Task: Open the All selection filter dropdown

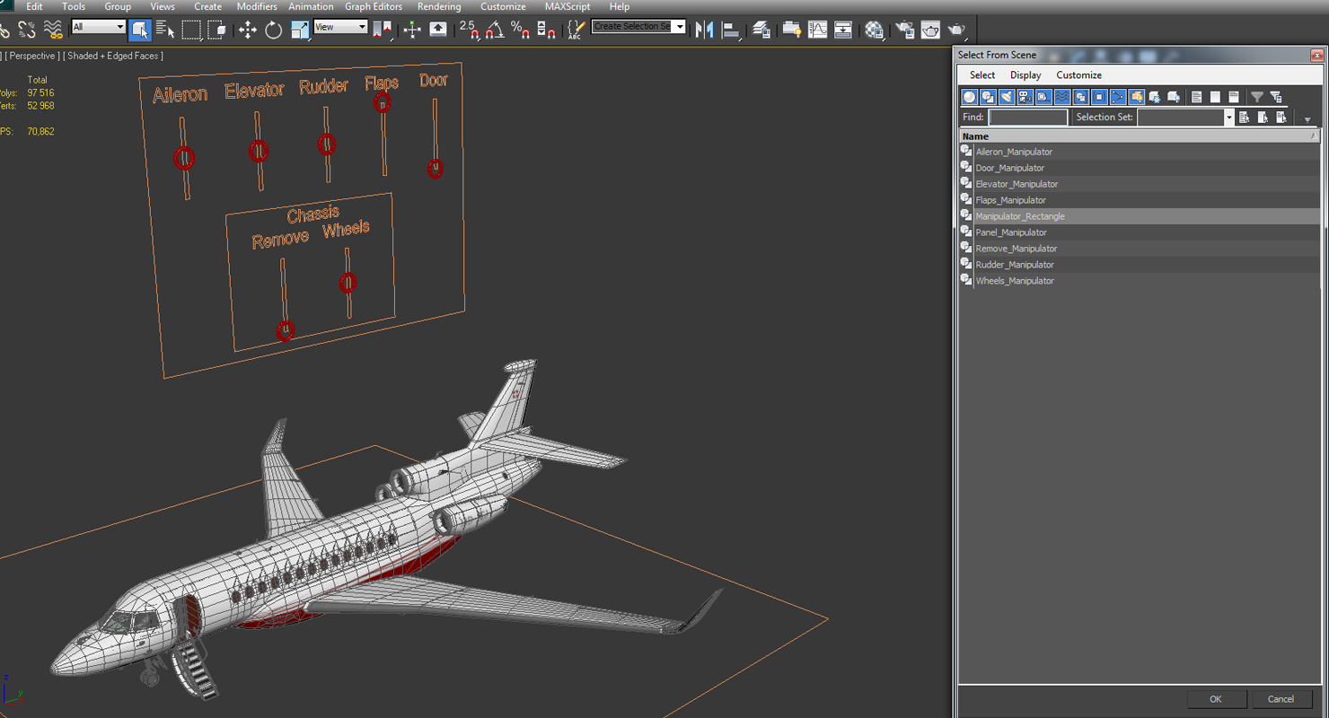Action: pos(98,27)
